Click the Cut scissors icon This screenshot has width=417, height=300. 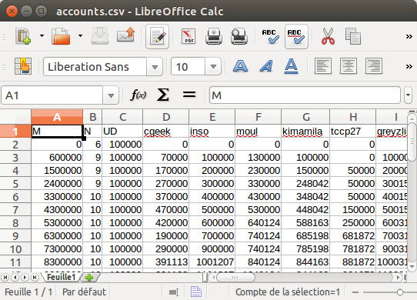(328, 36)
